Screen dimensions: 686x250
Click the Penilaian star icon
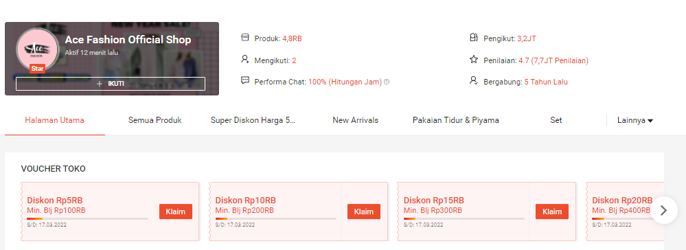pos(473,60)
